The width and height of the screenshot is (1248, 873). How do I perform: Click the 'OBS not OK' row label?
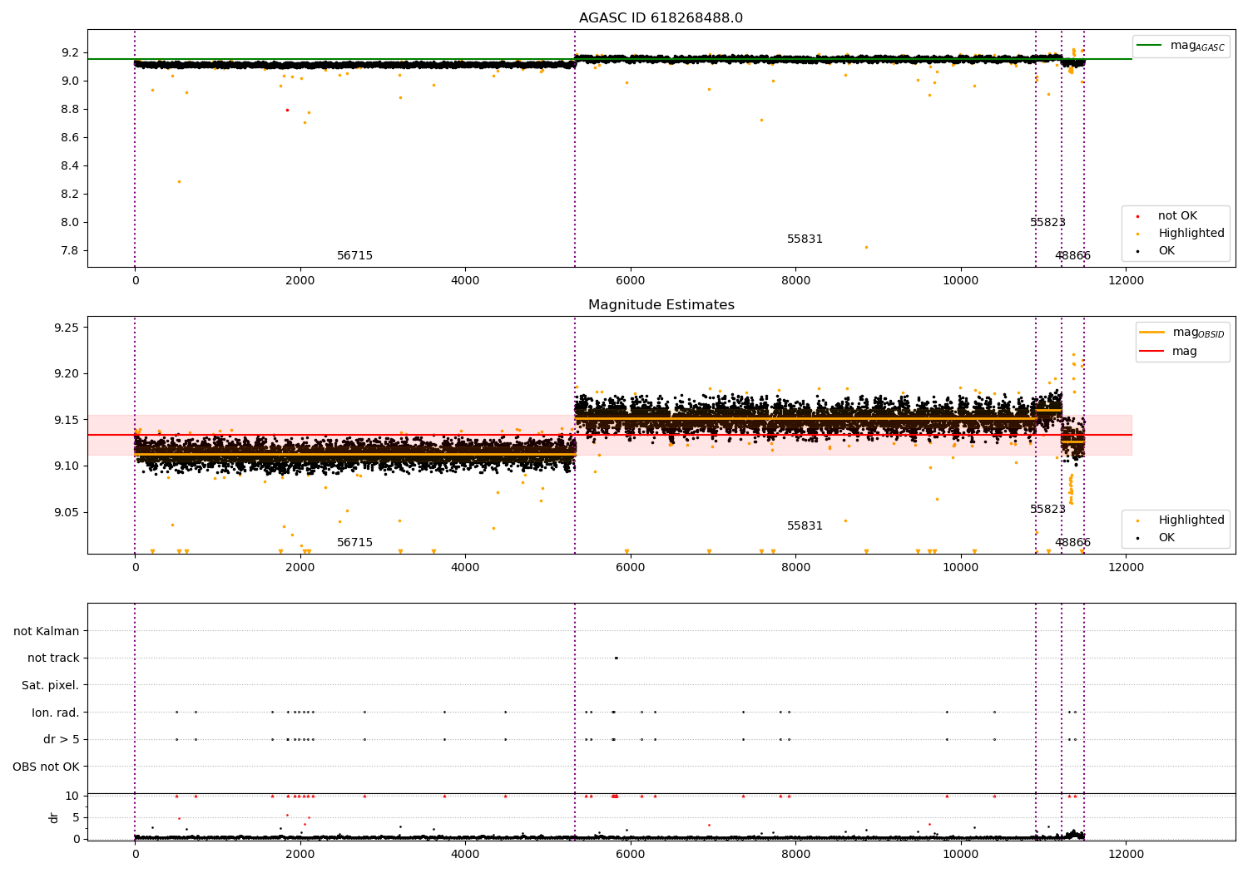46,767
